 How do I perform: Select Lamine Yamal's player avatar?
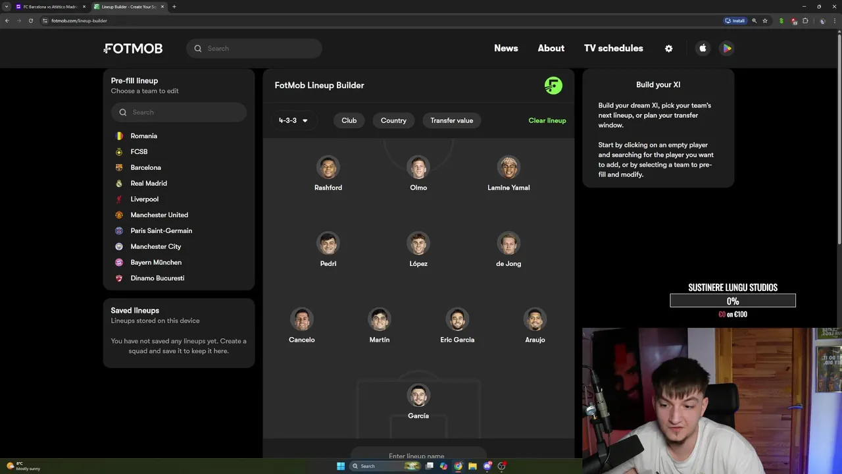[508, 167]
